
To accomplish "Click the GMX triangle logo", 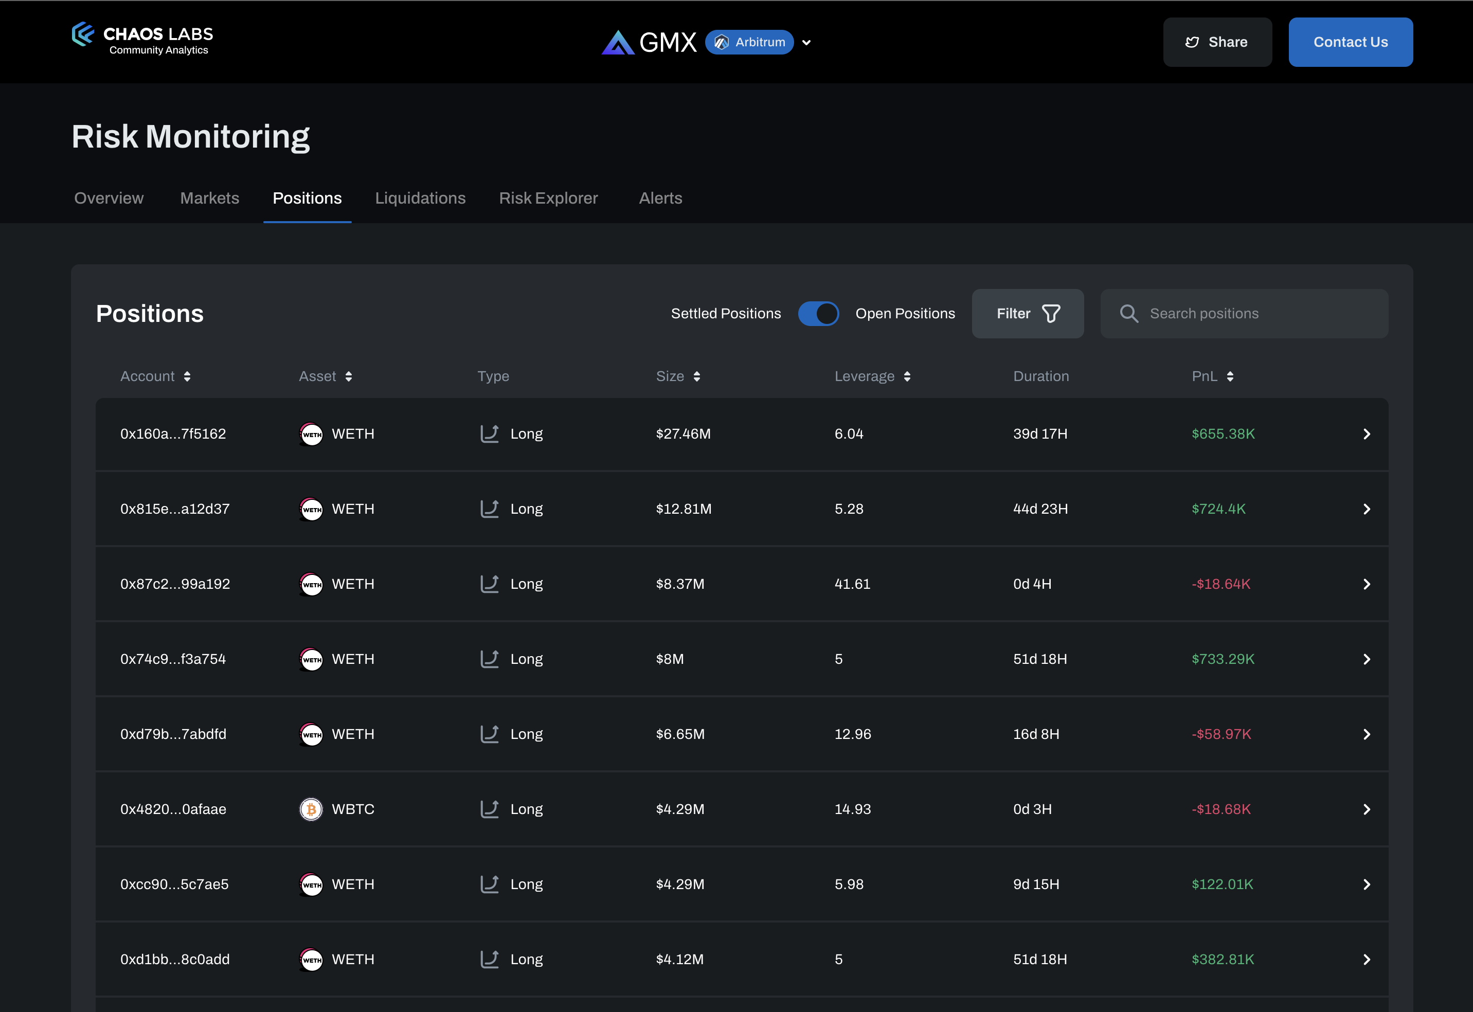I will (x=618, y=43).
